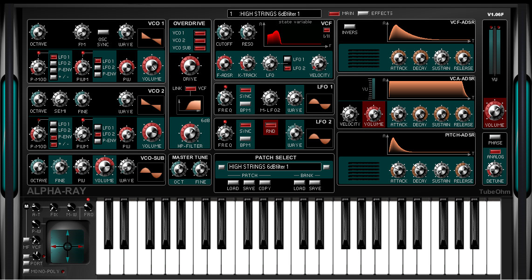Screen dimensions: 532x280
Task: Click the K-TRACK knob
Action: click(x=247, y=63)
